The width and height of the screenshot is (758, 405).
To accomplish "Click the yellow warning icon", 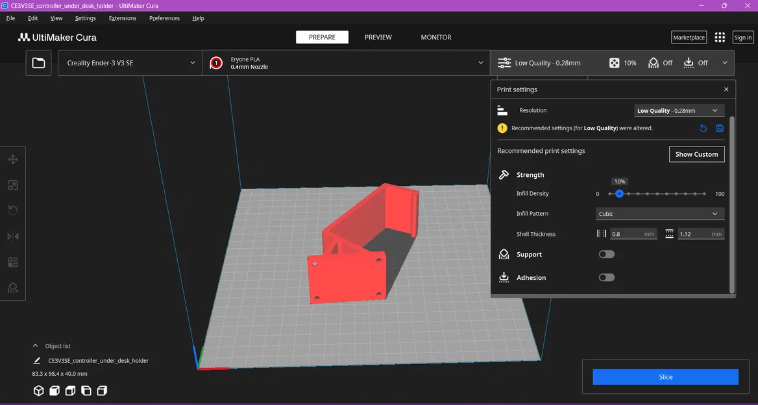I will pyautogui.click(x=503, y=128).
